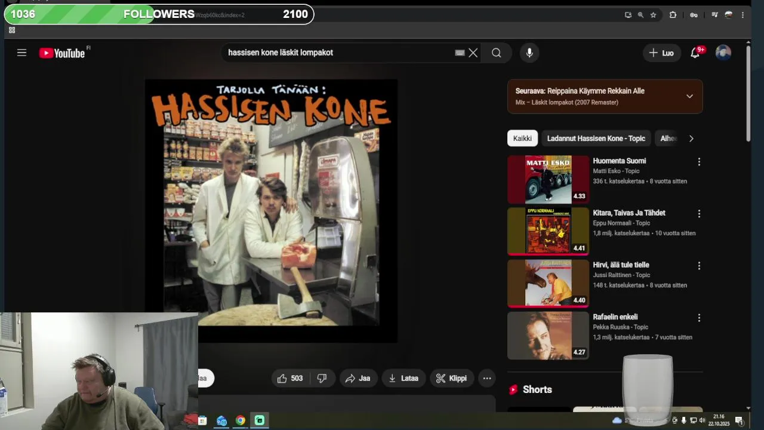Open the YouTube account avatar menu

(723, 53)
